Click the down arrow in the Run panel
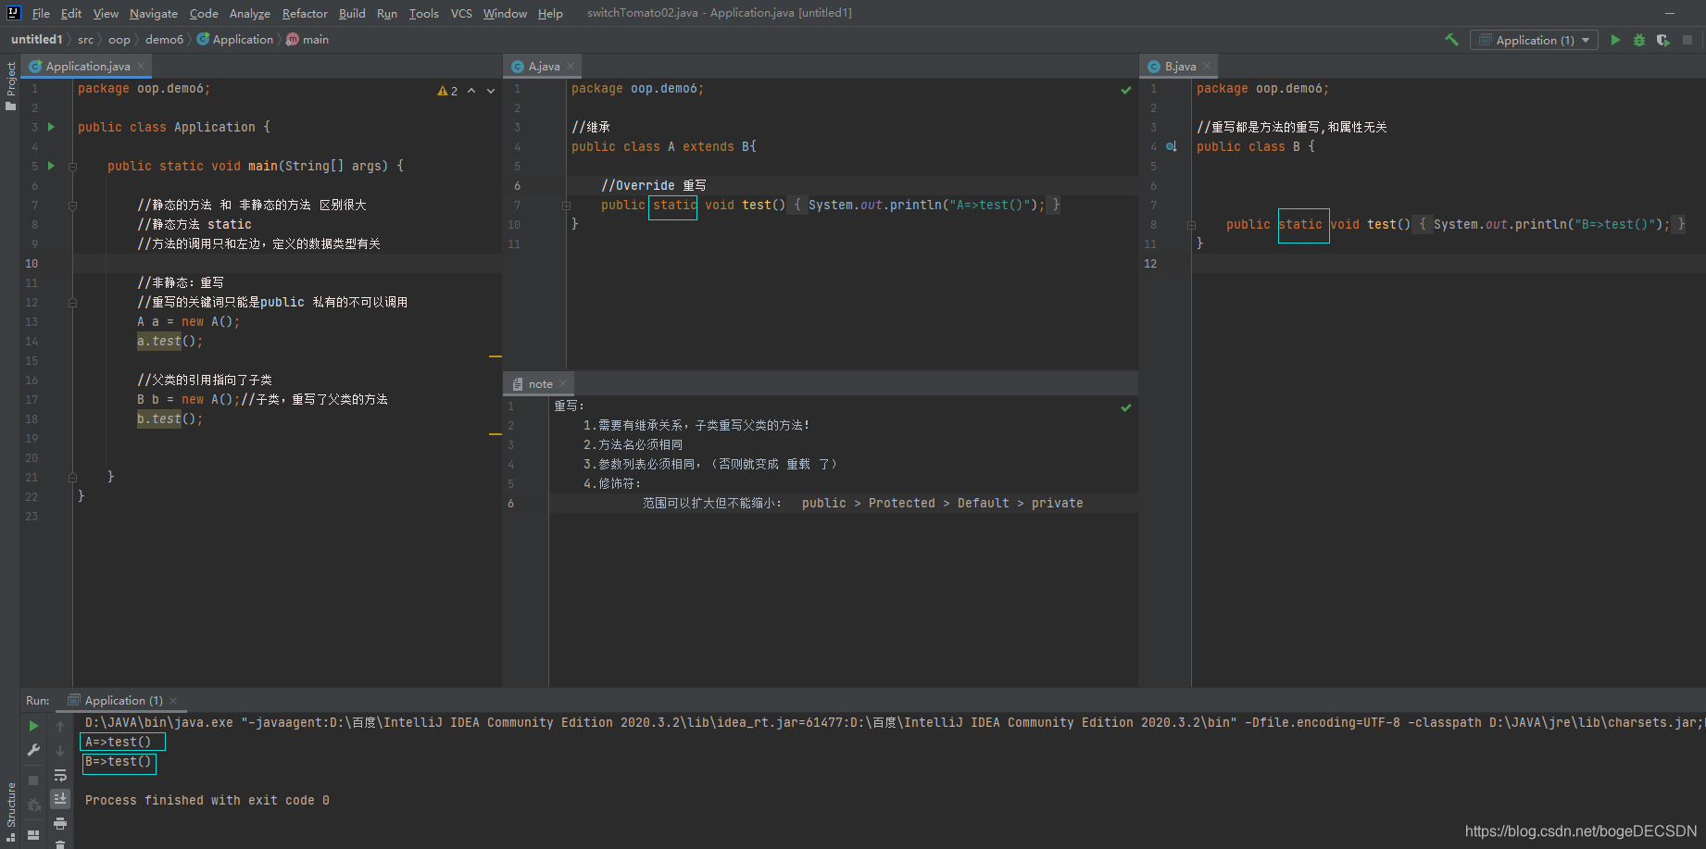The width and height of the screenshot is (1706, 849). 60,750
